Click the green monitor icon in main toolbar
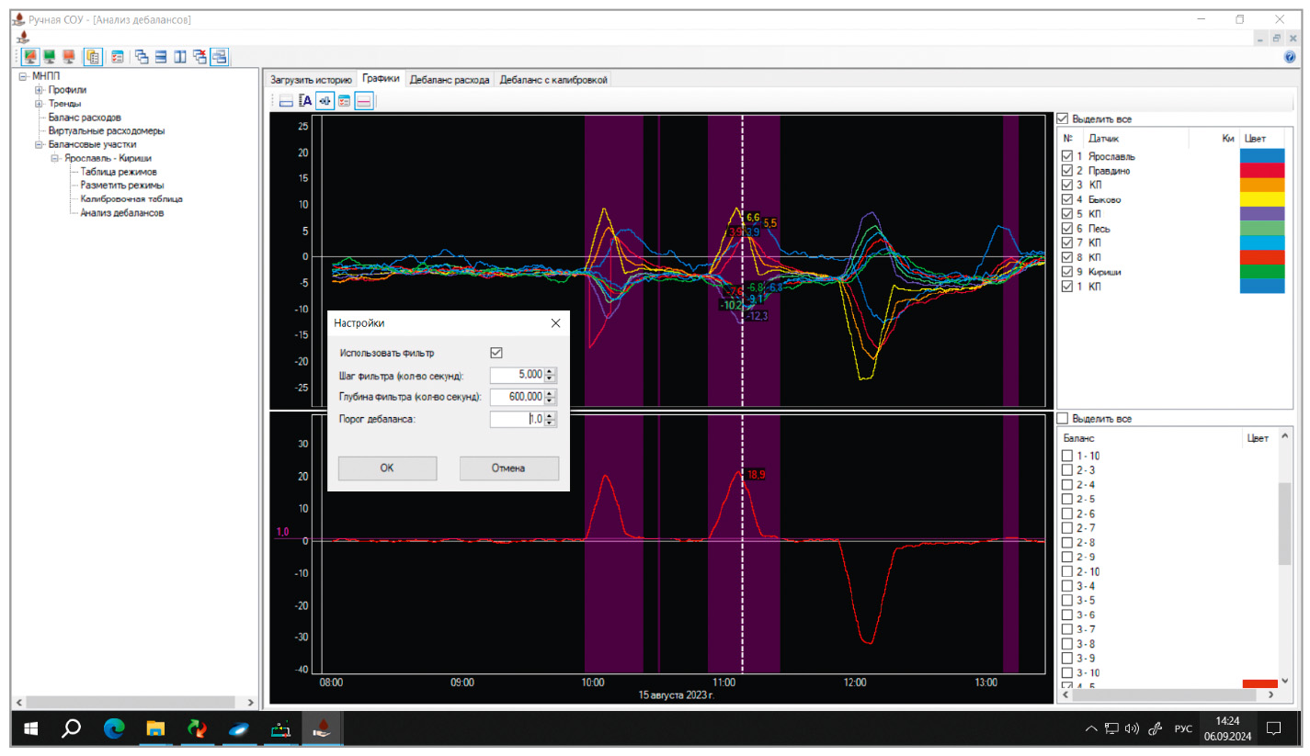The height and width of the screenshot is (756, 1310). 50,57
